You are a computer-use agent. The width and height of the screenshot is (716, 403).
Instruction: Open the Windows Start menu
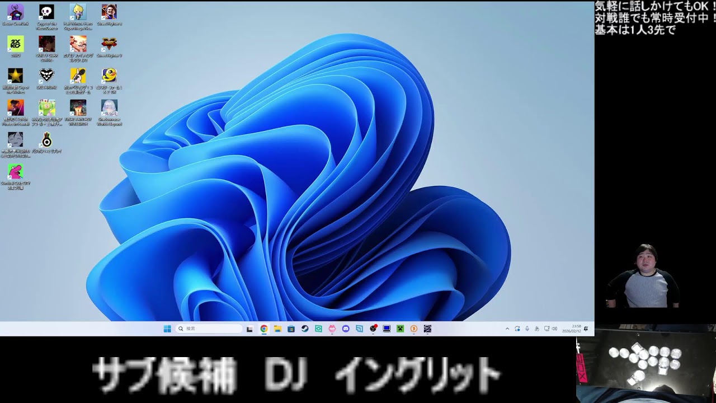(x=167, y=329)
